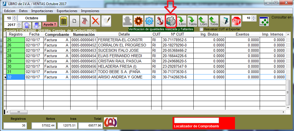Click the blue up arrow button
This screenshot has width=294, height=131.
pyautogui.click(x=27, y=25)
